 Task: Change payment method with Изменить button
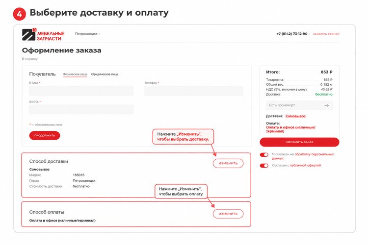click(228, 214)
